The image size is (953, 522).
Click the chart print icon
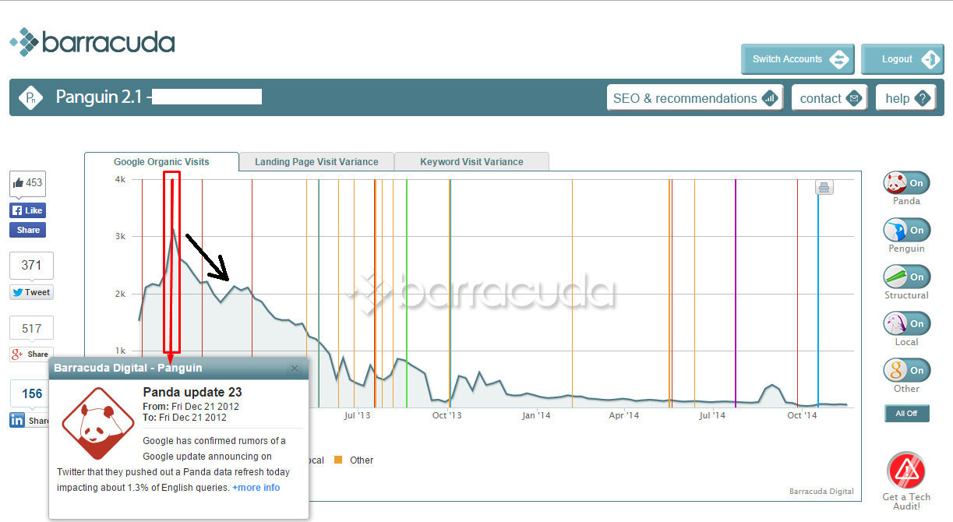(x=824, y=187)
